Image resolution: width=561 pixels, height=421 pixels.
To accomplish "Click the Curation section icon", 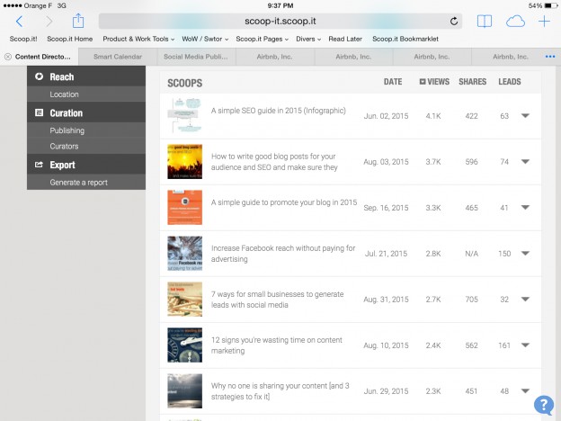I will (x=39, y=112).
